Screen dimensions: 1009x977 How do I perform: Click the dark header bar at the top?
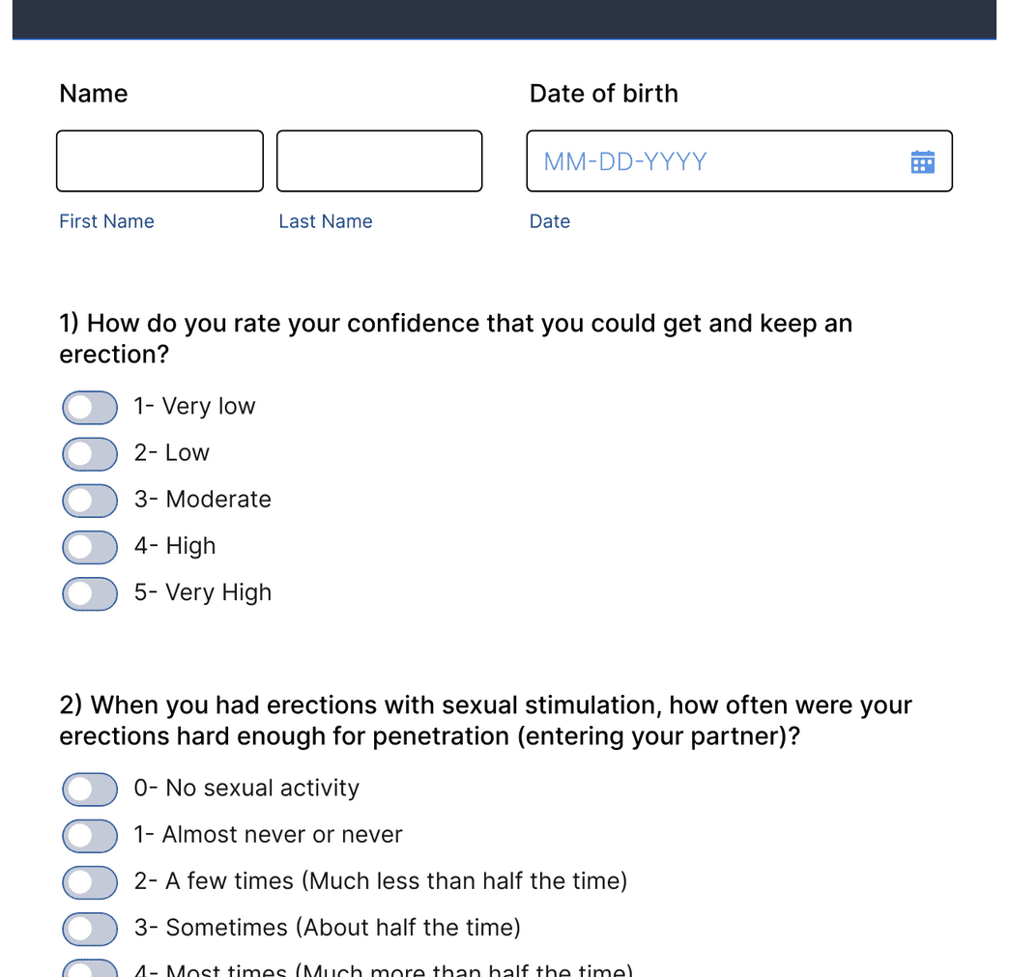(504, 19)
